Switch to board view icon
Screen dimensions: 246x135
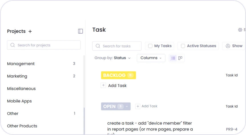(180, 58)
